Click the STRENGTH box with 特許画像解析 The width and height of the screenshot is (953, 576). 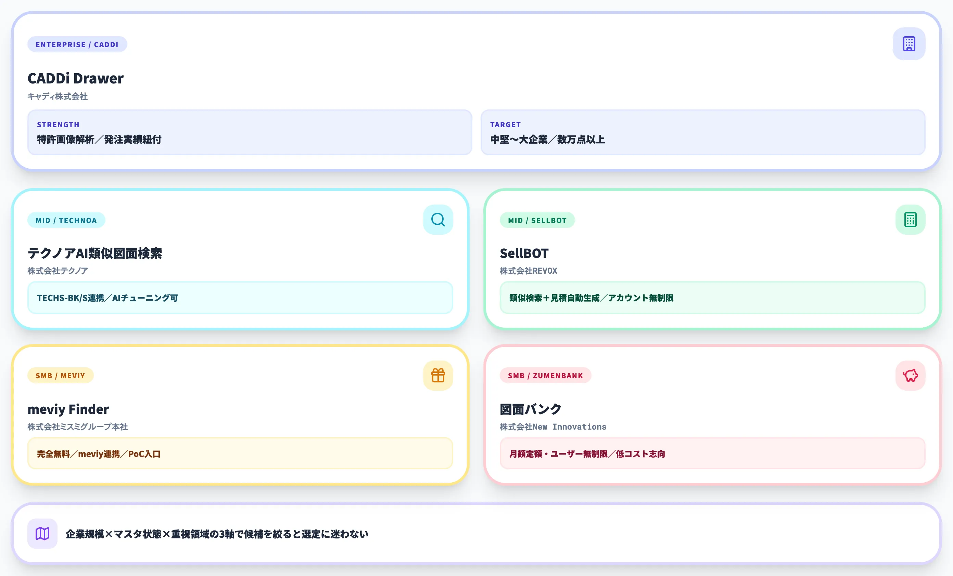click(x=250, y=133)
